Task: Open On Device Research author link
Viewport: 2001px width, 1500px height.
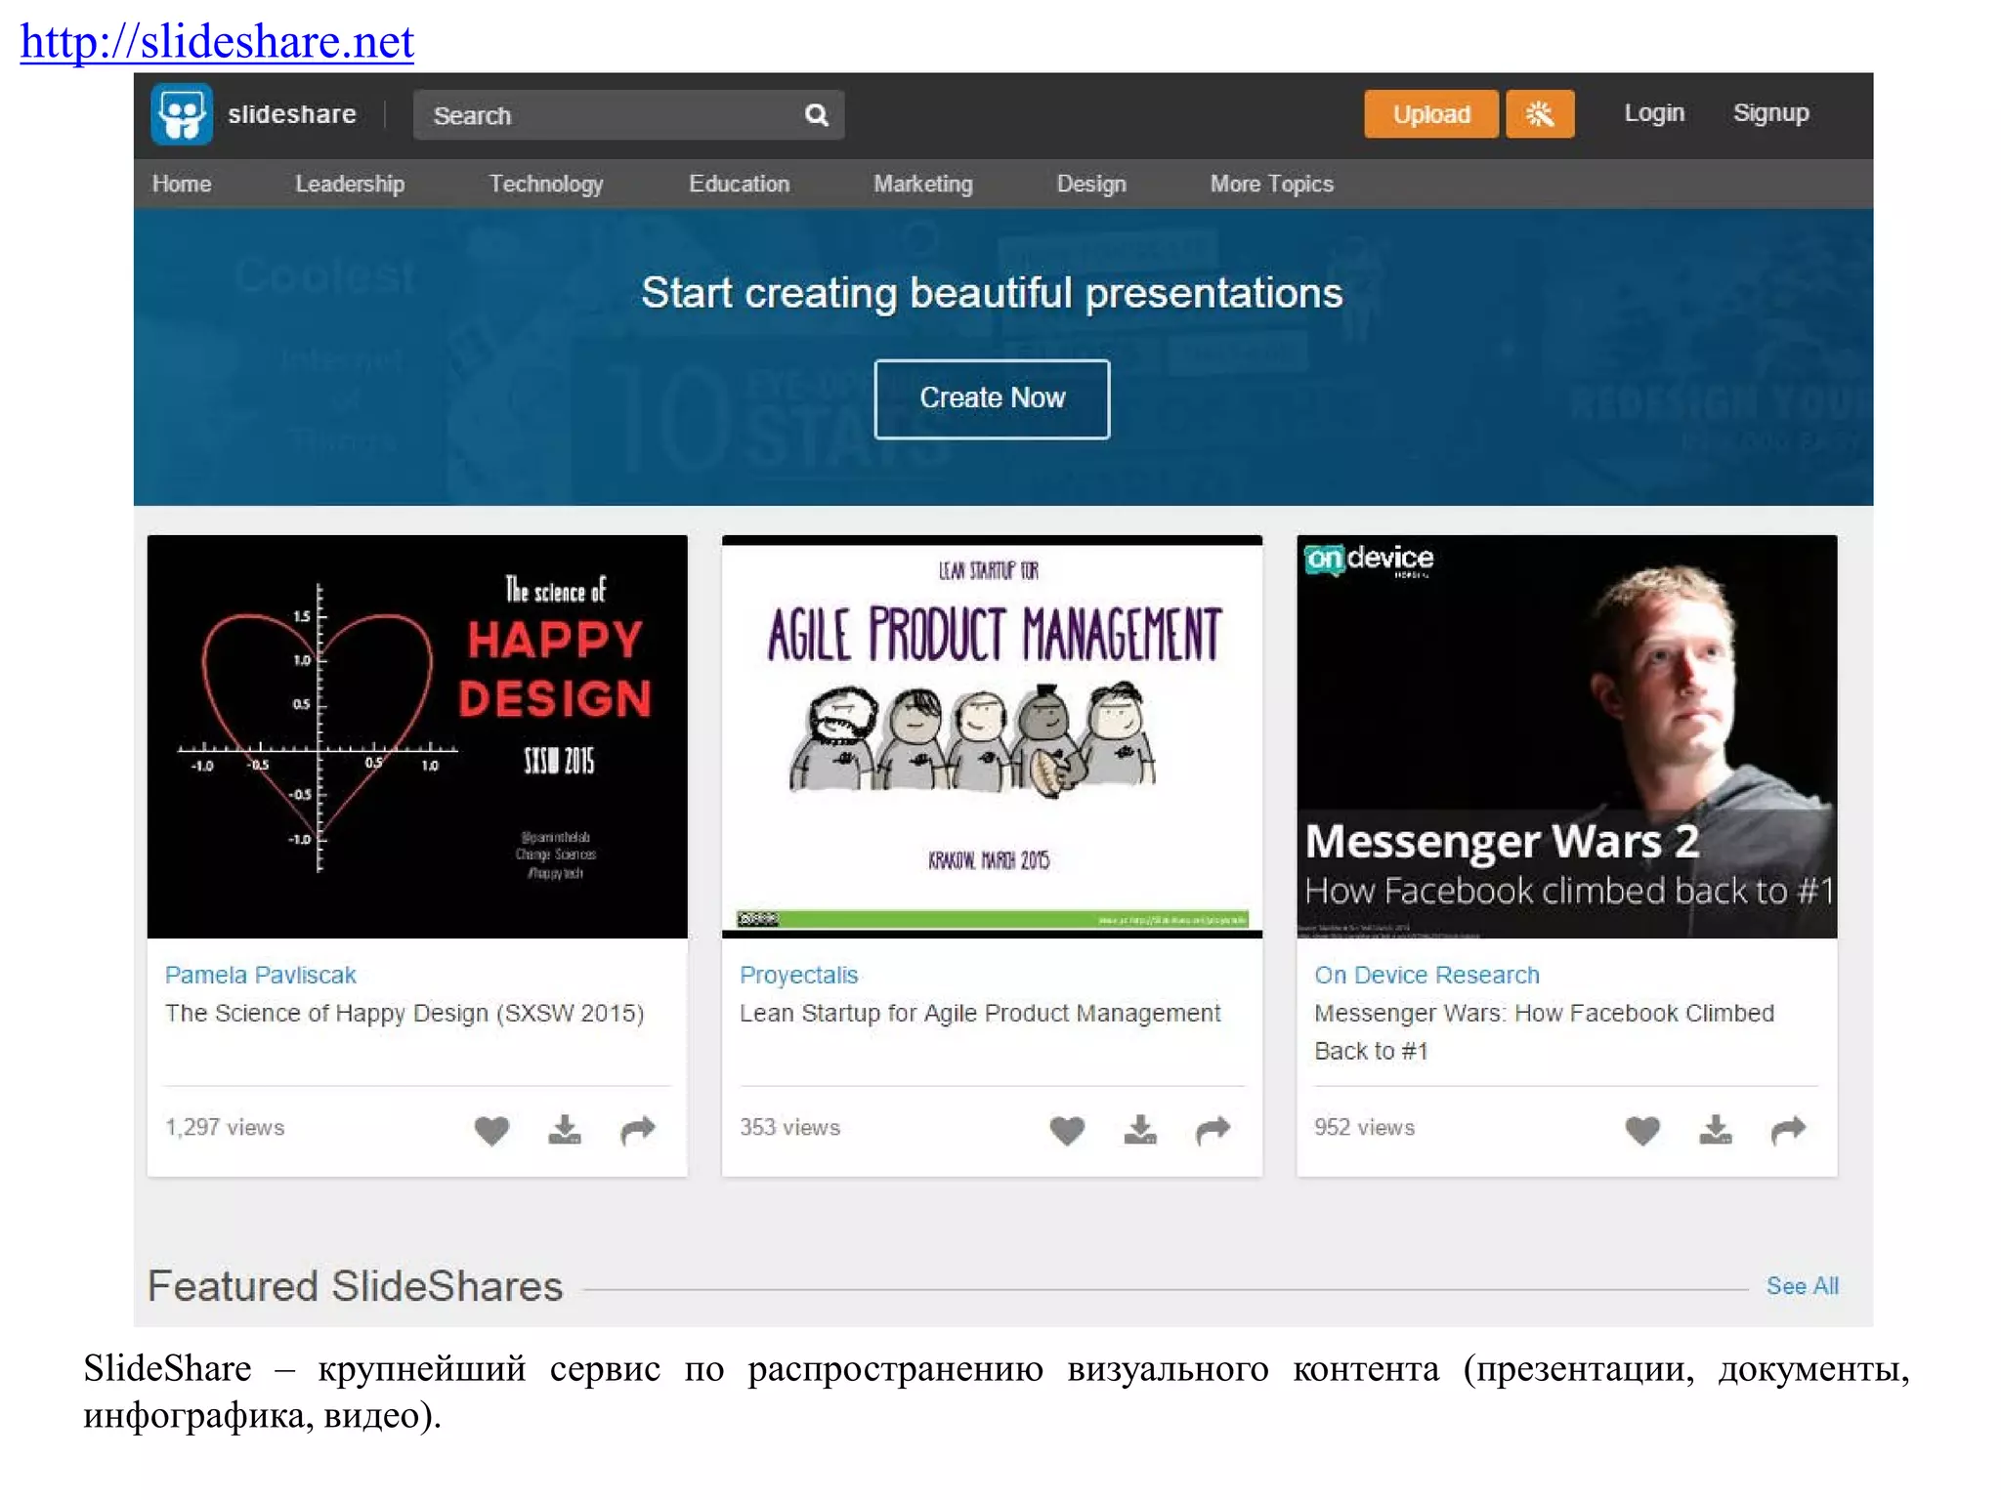Action: [x=1426, y=975]
